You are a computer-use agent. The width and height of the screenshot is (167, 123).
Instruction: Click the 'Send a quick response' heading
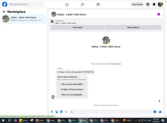click(x=67, y=77)
